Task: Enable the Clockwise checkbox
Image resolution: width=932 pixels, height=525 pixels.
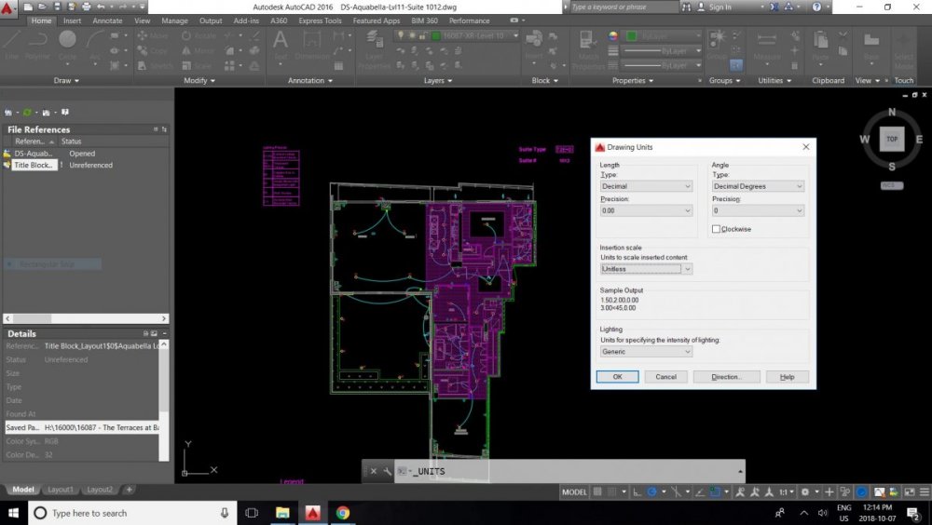Action: [717, 229]
